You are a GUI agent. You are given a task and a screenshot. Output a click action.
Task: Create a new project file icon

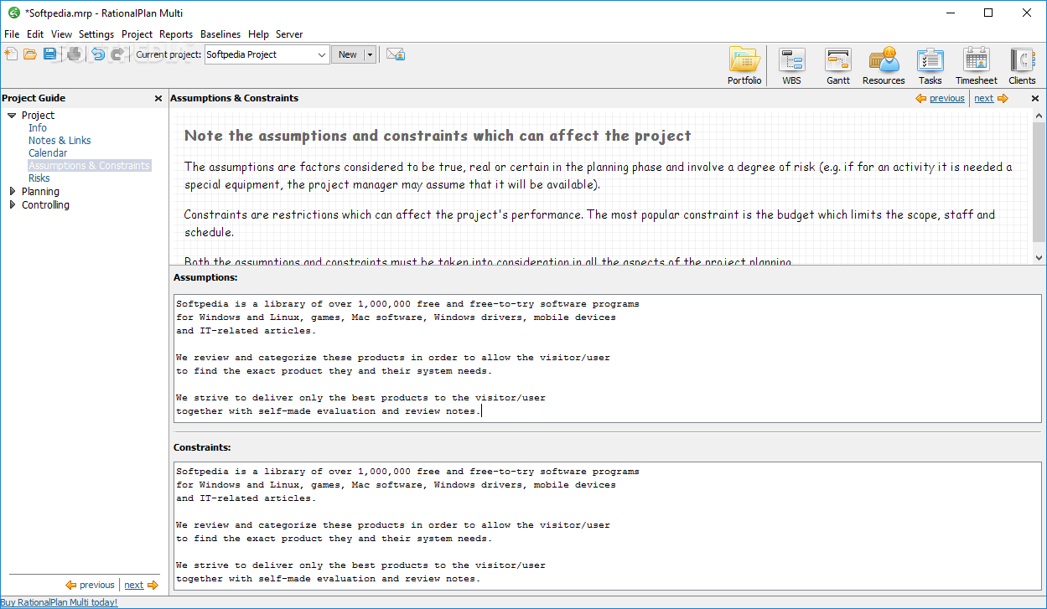(x=11, y=54)
